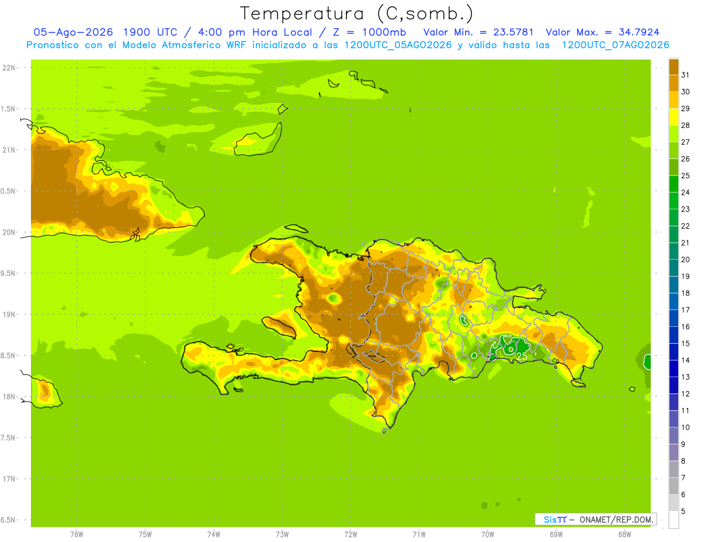Image resolution: width=701 pixels, height=542 pixels.
Task: Click the "Valor Max. = 34.7924" readout
Action: coord(602,32)
